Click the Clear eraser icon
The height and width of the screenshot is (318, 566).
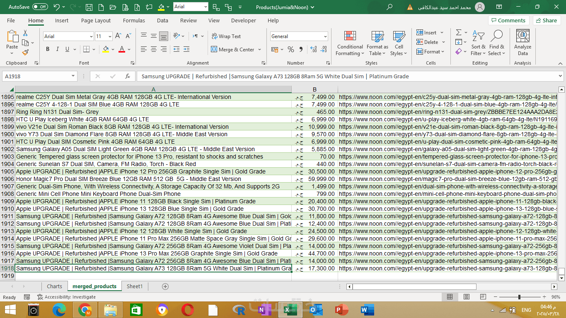pos(458,51)
